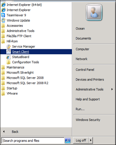This screenshot has width=116, height=145.
Task: Click the Back arrow icon
Action: [4, 132]
